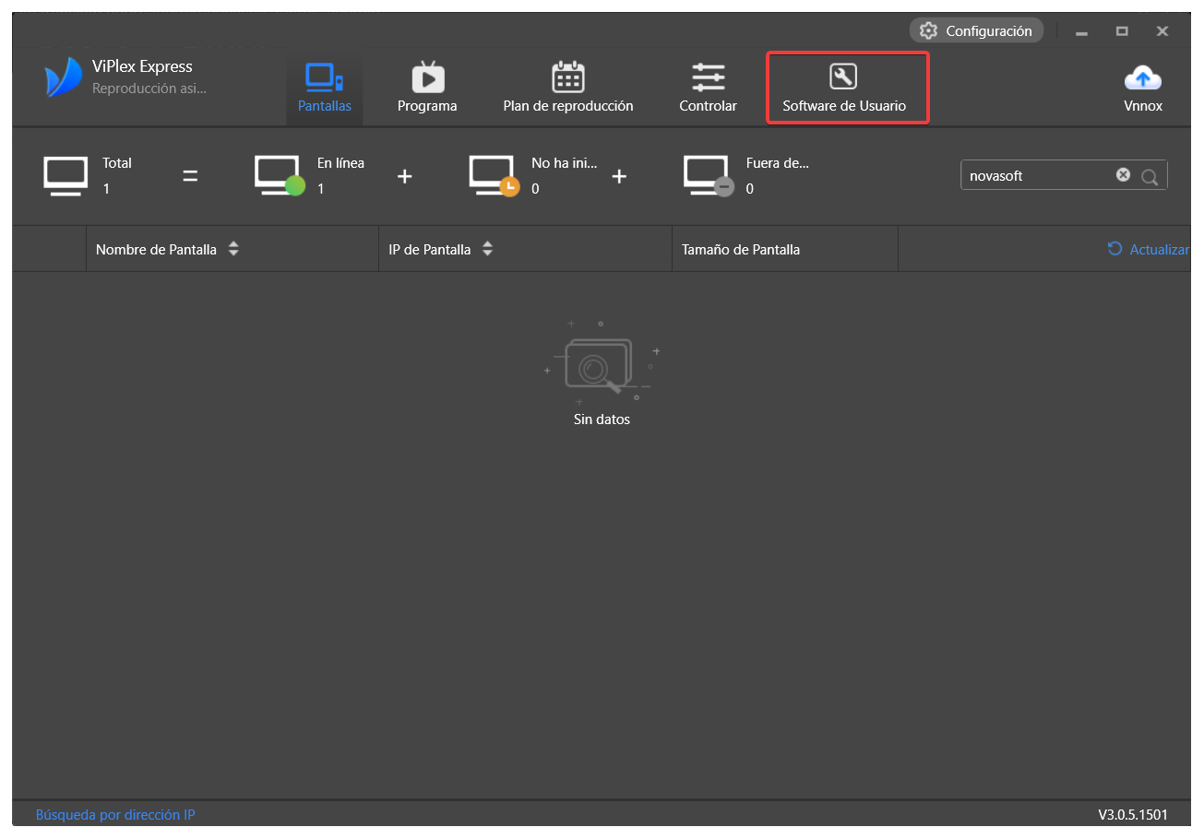
Task: Click the Configuración button
Action: tap(976, 30)
